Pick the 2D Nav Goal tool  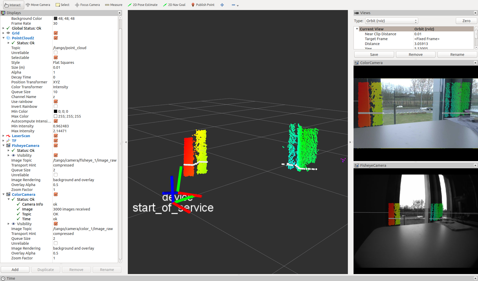(x=174, y=5)
